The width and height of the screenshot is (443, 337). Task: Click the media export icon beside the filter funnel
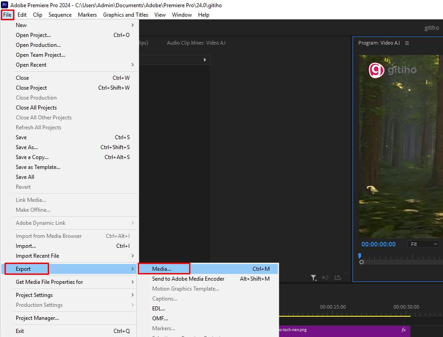337,277
